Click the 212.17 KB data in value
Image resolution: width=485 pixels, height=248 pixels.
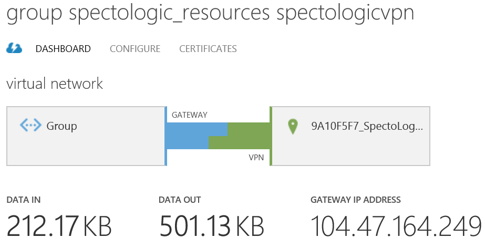(59, 226)
